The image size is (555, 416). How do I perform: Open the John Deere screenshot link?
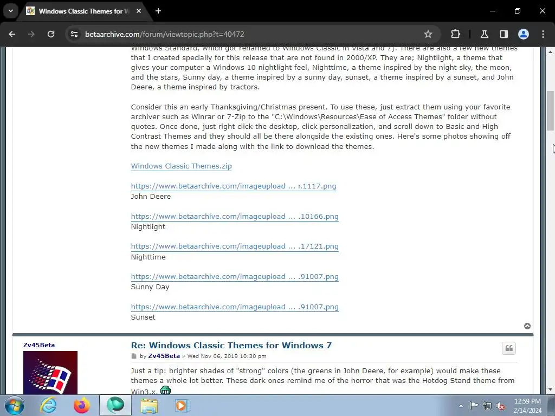(x=234, y=186)
